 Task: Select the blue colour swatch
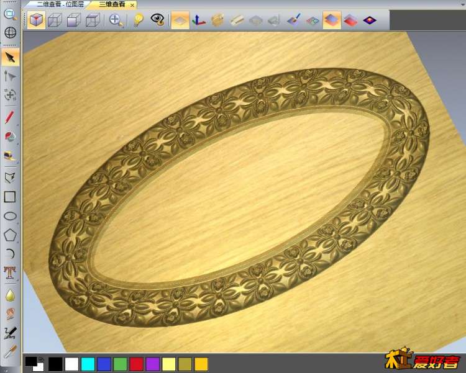(104, 364)
